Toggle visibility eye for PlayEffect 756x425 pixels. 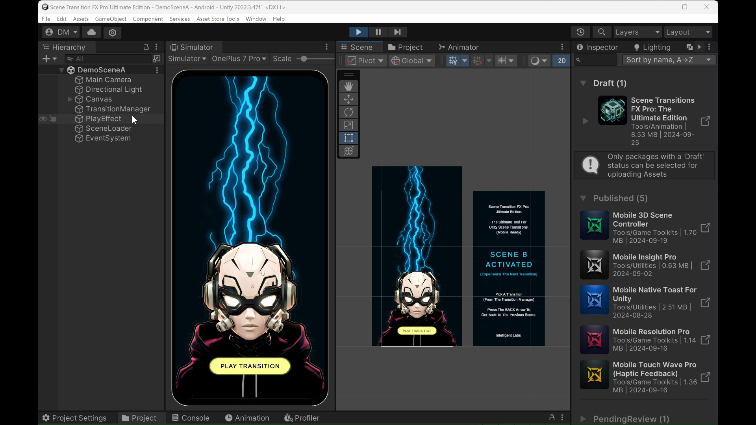pos(43,119)
